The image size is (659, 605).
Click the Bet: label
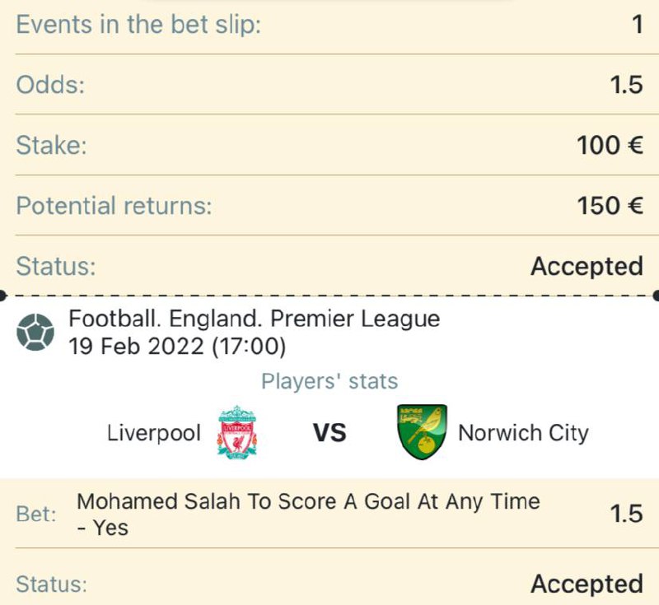tap(36, 514)
